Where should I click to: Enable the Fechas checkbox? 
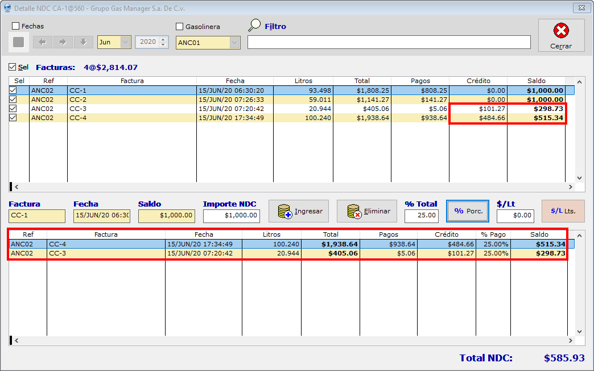click(16, 26)
